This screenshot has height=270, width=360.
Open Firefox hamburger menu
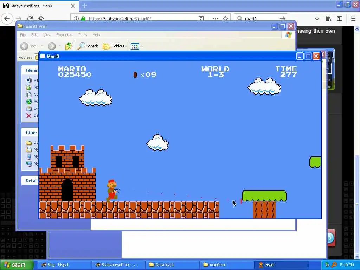click(353, 19)
